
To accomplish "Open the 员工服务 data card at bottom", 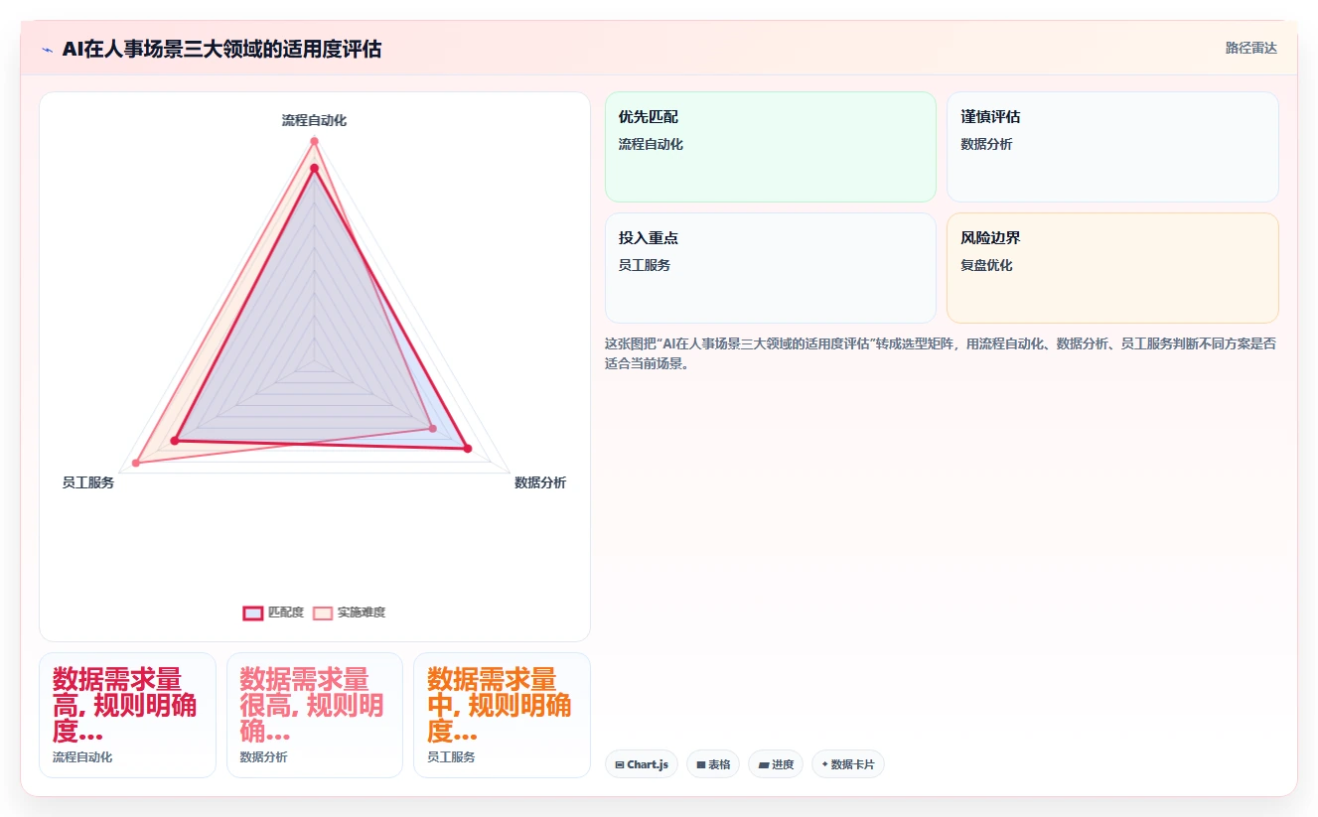I will [x=502, y=715].
